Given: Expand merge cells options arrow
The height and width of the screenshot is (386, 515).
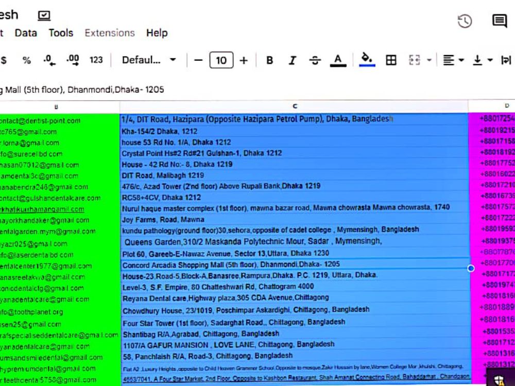Looking at the screenshot, I should (429, 60).
